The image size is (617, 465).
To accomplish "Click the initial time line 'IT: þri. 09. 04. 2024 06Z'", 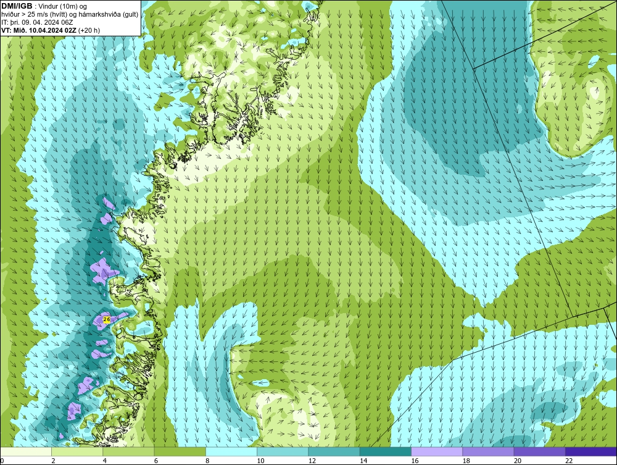I will [x=37, y=22].
